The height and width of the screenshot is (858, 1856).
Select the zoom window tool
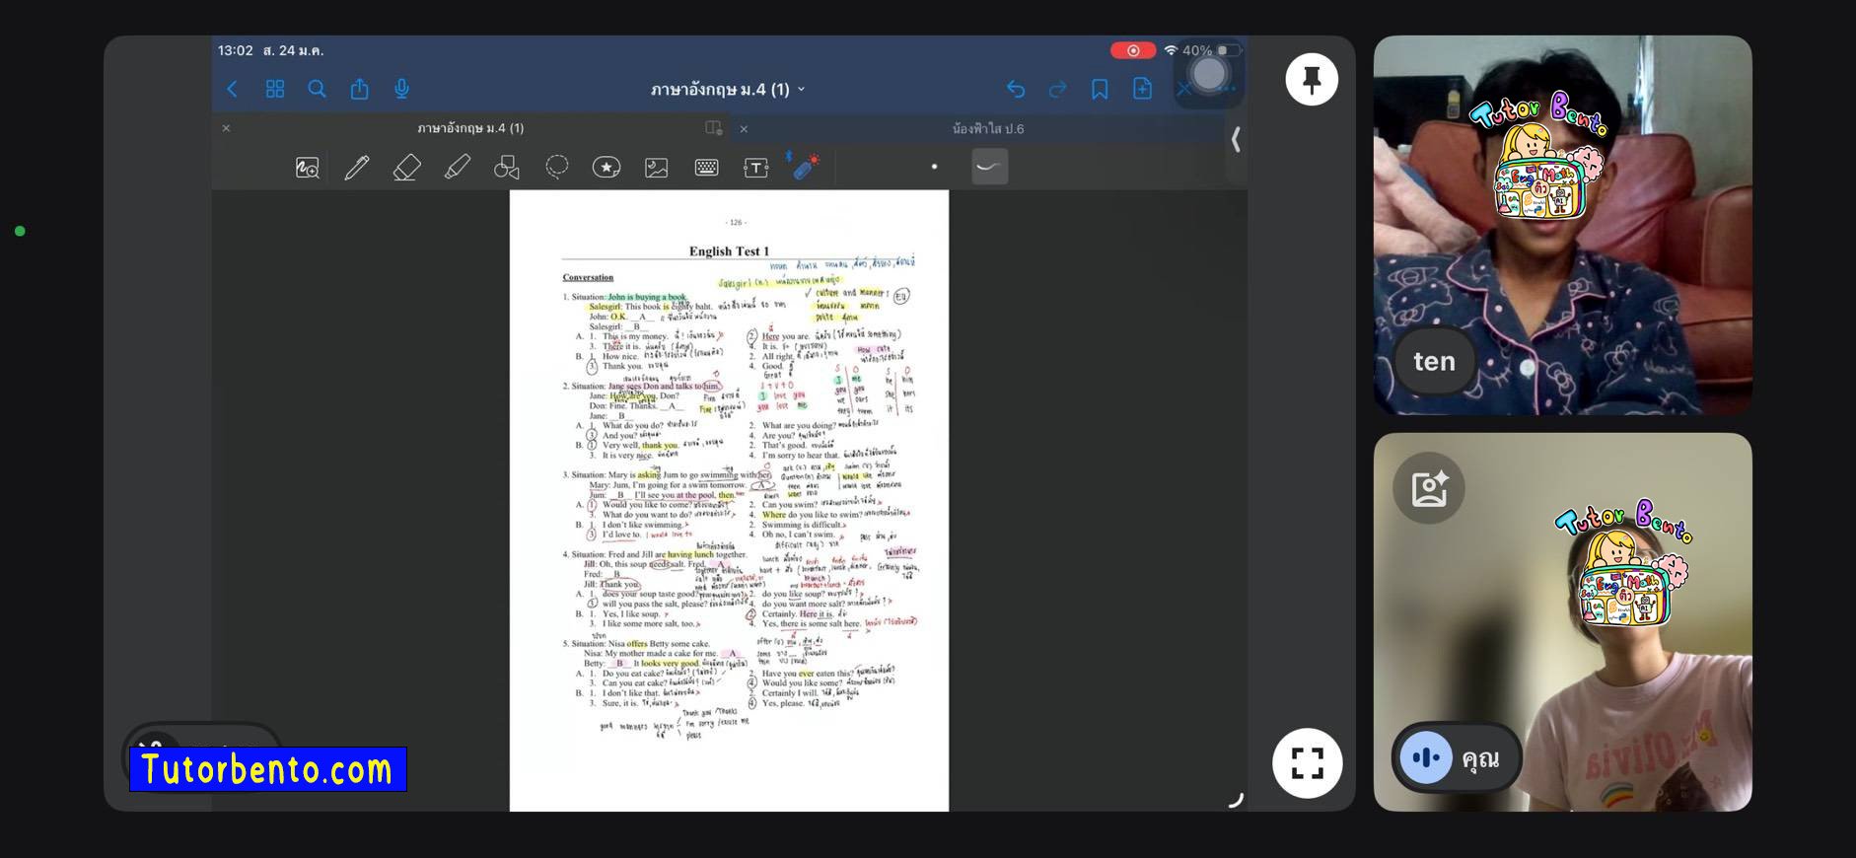(x=308, y=168)
